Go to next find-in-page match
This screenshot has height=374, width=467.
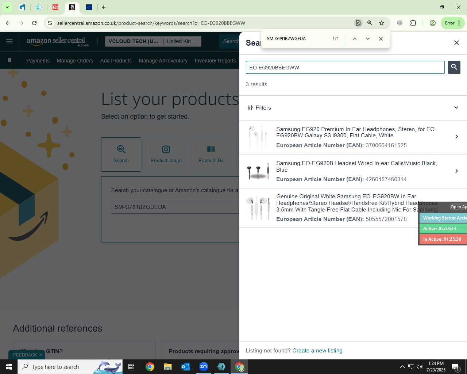pos(367,39)
